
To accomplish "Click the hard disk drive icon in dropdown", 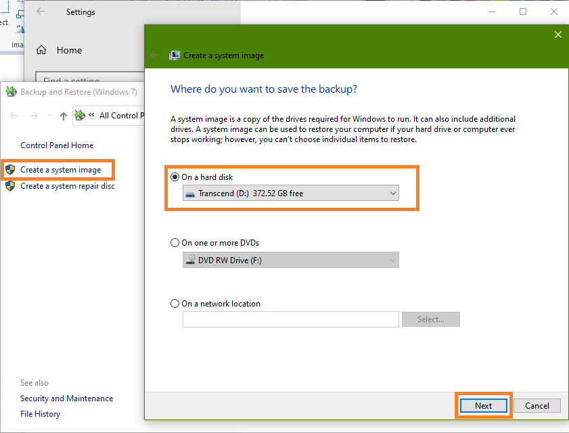I will [x=190, y=195].
